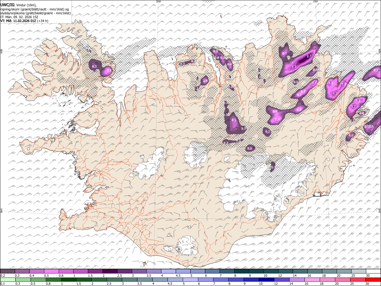
Task: Click the '3.5' label on the upper snow scale
Action: [149, 276]
